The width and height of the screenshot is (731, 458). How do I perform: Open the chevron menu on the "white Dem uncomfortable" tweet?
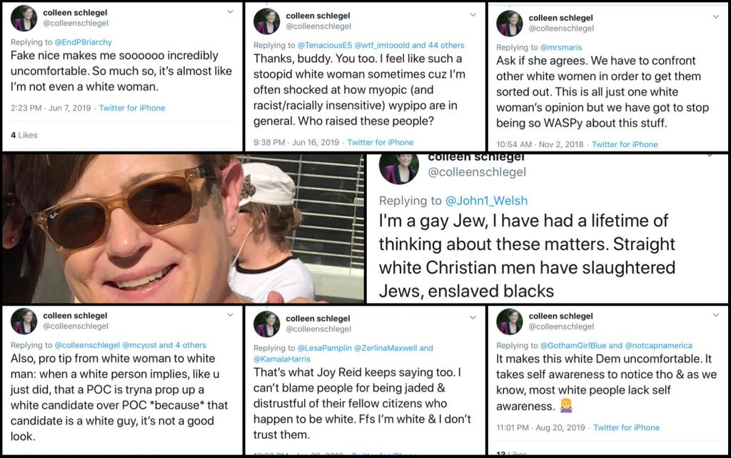coord(717,314)
